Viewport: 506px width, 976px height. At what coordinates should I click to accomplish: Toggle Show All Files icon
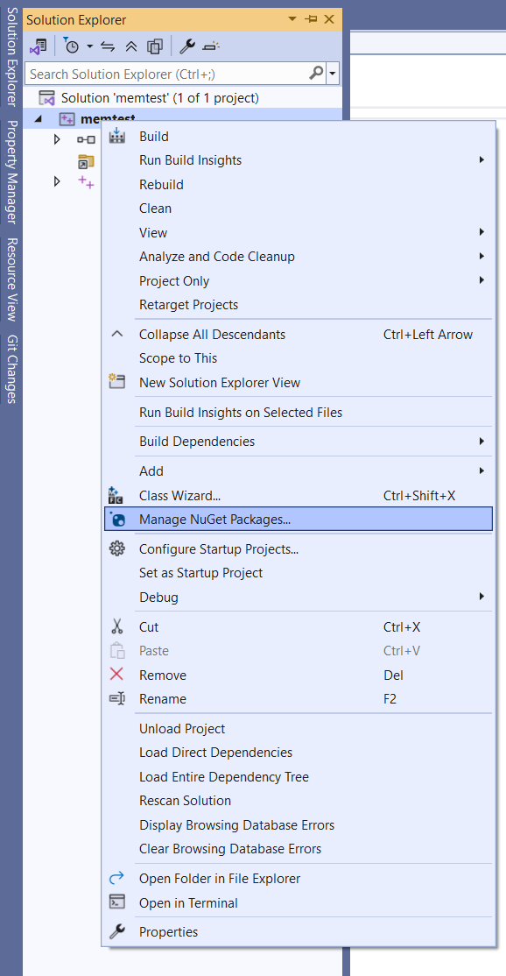(154, 46)
